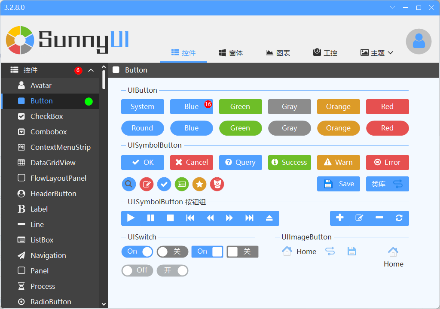440x309 pixels.
Task: Switch to the 窗体 top tab
Action: click(231, 53)
